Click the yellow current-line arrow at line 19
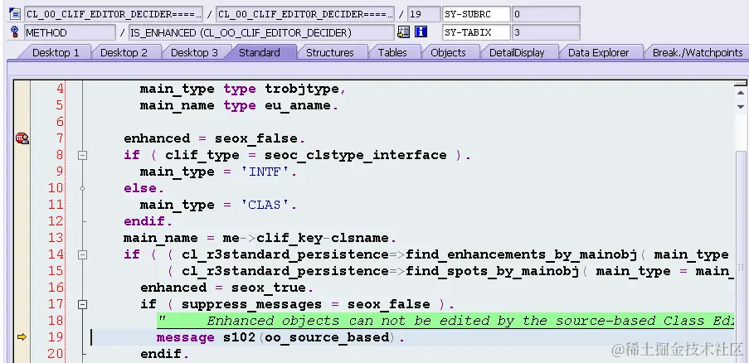 click(x=22, y=337)
